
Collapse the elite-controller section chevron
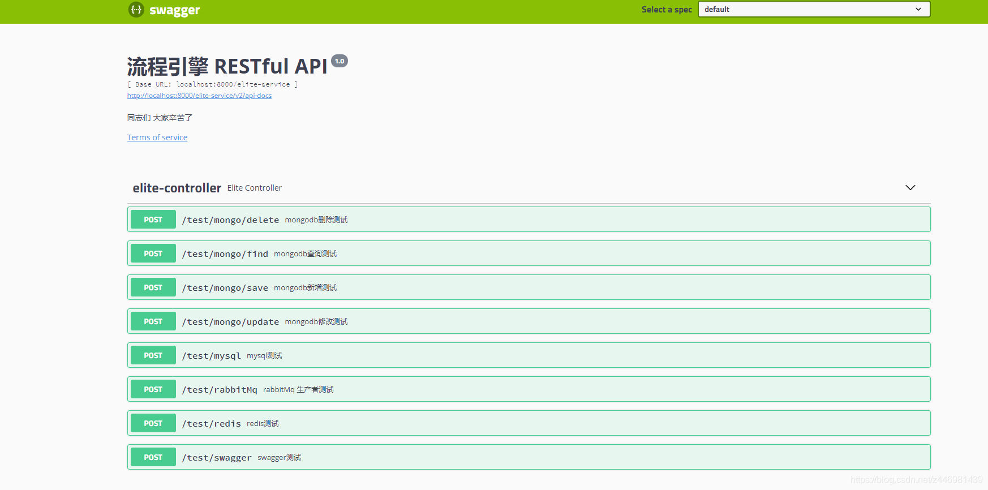coord(910,188)
